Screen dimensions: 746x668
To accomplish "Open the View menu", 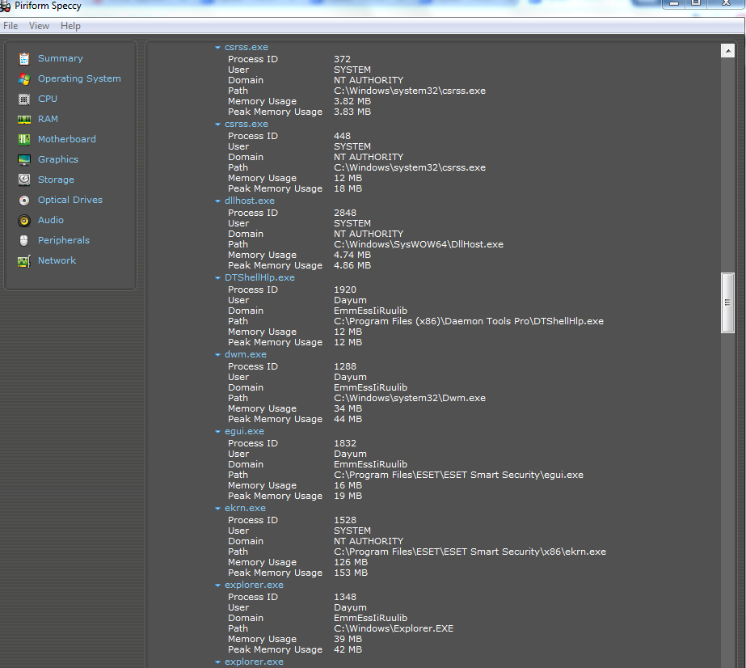I will (x=39, y=26).
